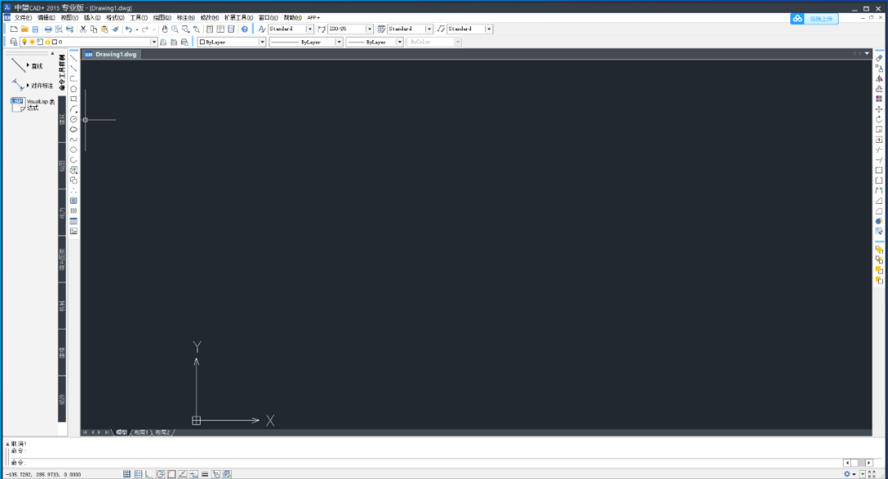The width and height of the screenshot is (888, 479).
Task: Click the blue Help question mark icon
Action: coord(245,29)
